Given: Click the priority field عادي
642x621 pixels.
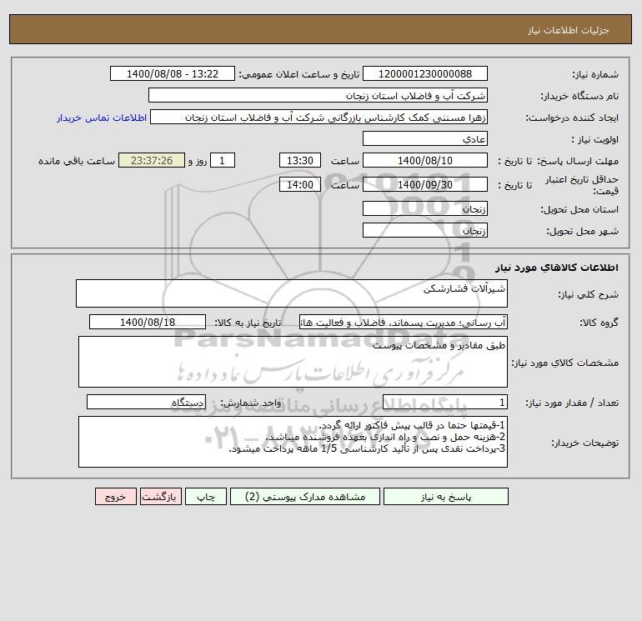Looking at the screenshot, I should tap(425, 138).
